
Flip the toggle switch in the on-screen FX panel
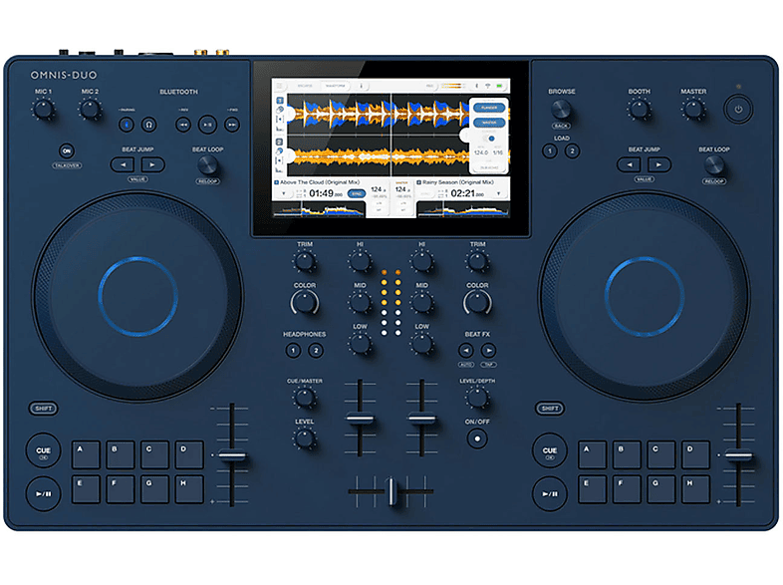point(489,139)
